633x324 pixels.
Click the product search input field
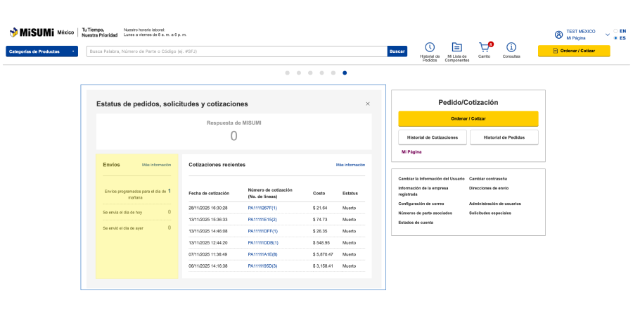point(236,51)
